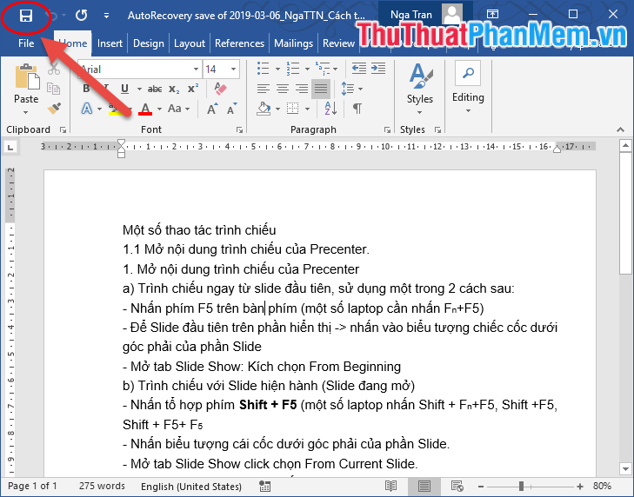Open the Editing search menu
The height and width of the screenshot is (497, 634).
[x=468, y=87]
